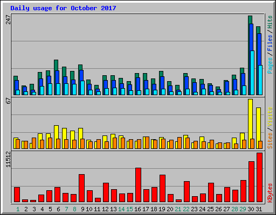The height and width of the screenshot is (215, 276).
Task: Click day 4 on the x-axis
Action: pyautogui.click(x=42, y=209)
